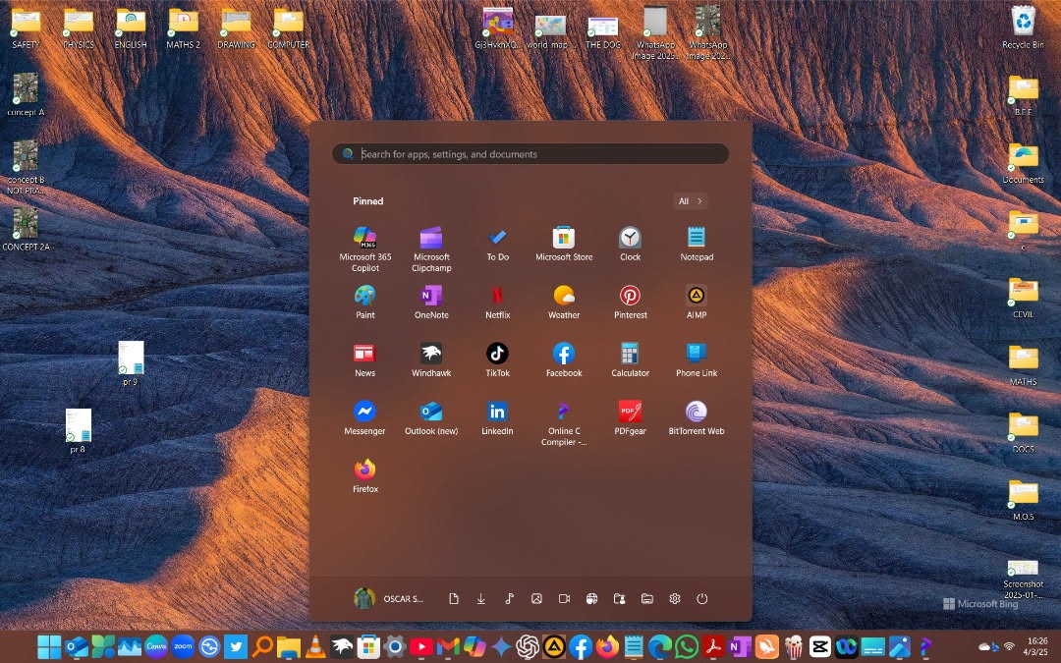Open Messenger
The width and height of the screenshot is (1061, 663).
[x=364, y=418]
